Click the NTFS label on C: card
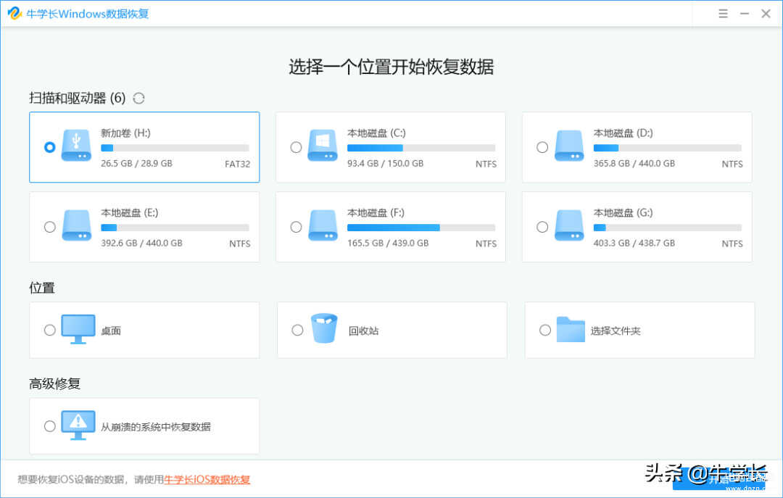 pos(486,164)
